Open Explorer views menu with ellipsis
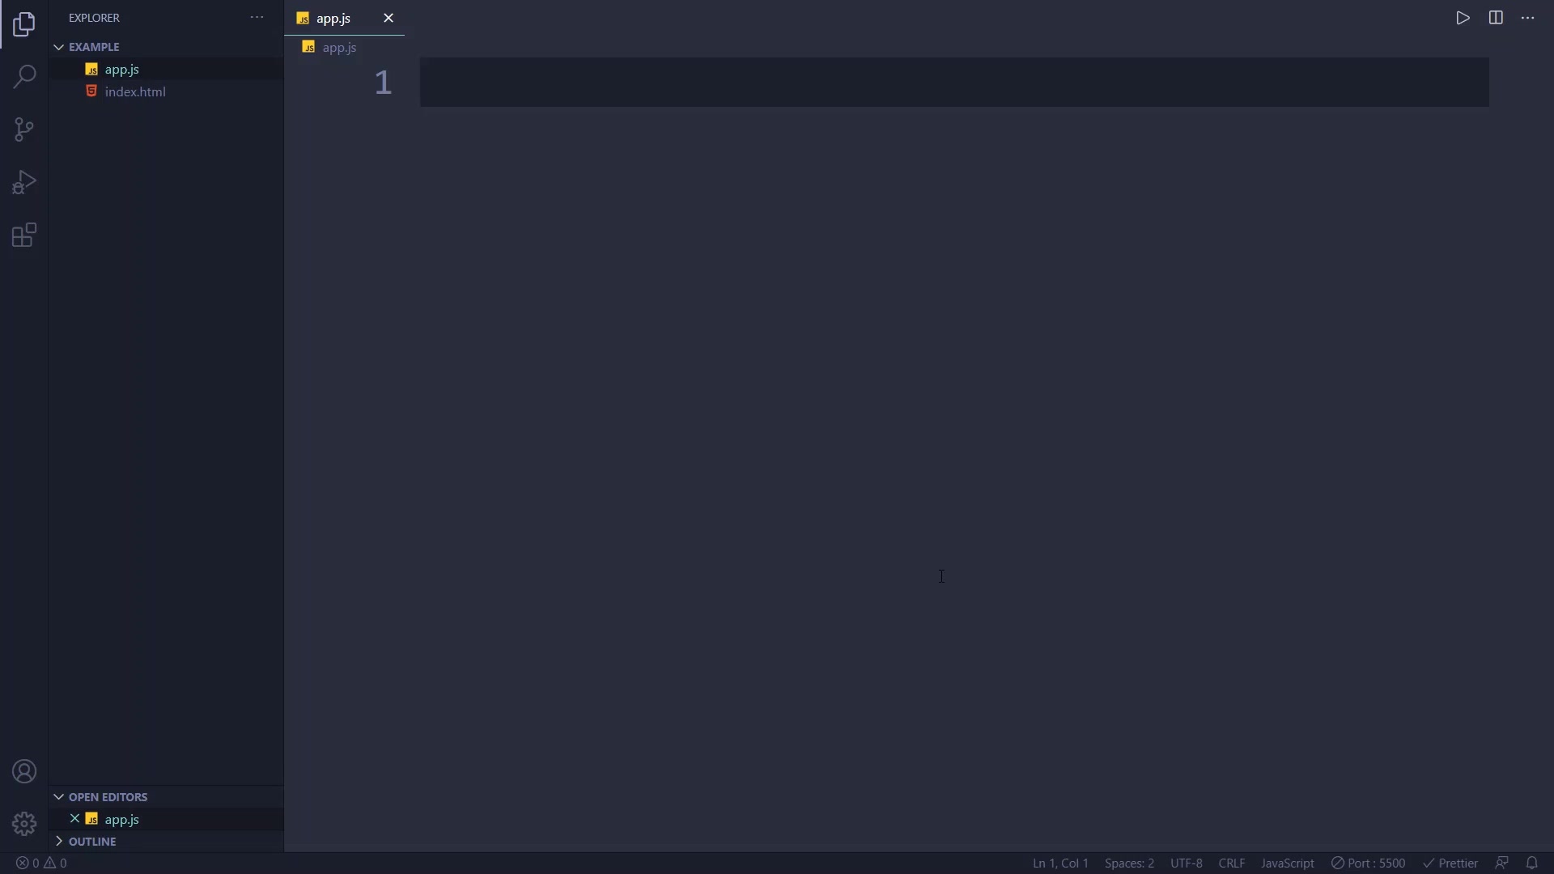 click(x=257, y=17)
